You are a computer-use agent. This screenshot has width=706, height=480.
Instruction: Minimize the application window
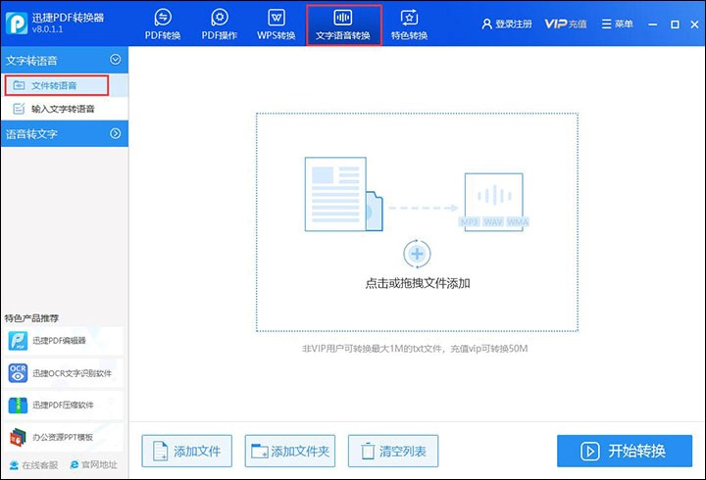click(653, 24)
